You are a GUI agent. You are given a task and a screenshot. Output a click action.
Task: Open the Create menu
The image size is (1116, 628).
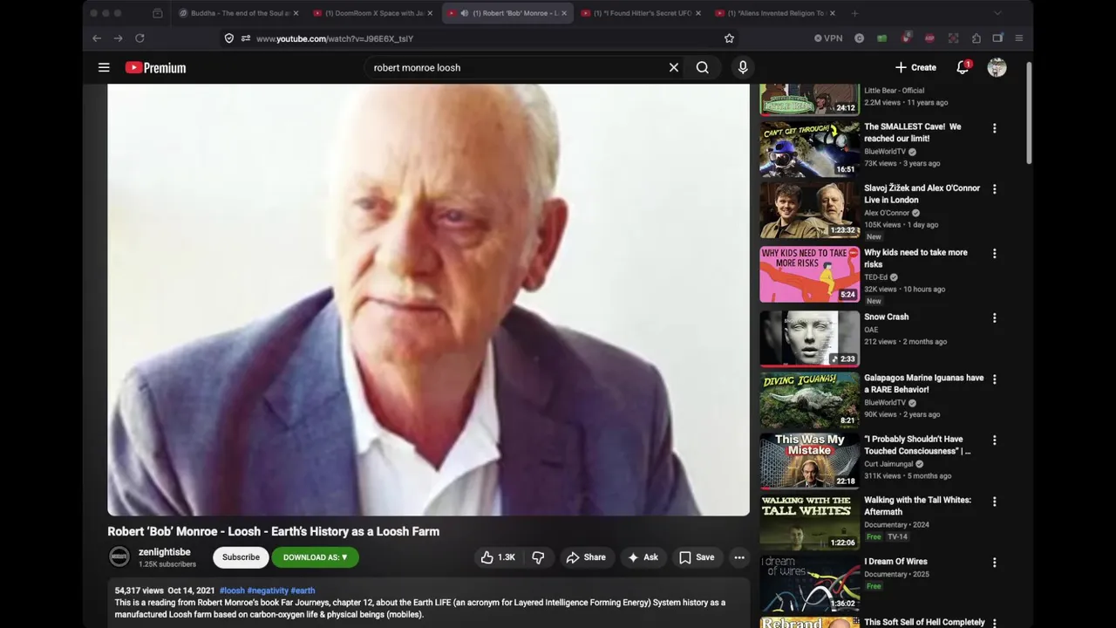[x=915, y=67]
